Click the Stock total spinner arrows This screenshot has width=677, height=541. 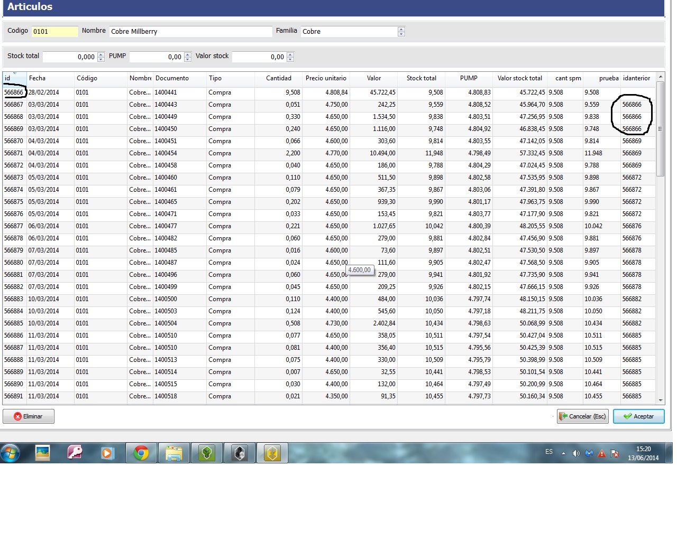pos(101,57)
